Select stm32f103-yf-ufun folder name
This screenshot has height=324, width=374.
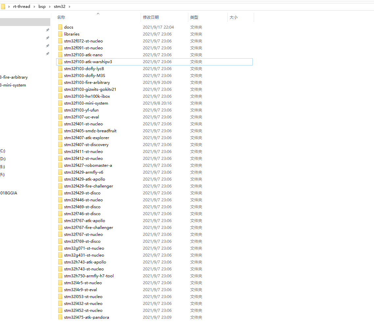pyautogui.click(x=81, y=110)
